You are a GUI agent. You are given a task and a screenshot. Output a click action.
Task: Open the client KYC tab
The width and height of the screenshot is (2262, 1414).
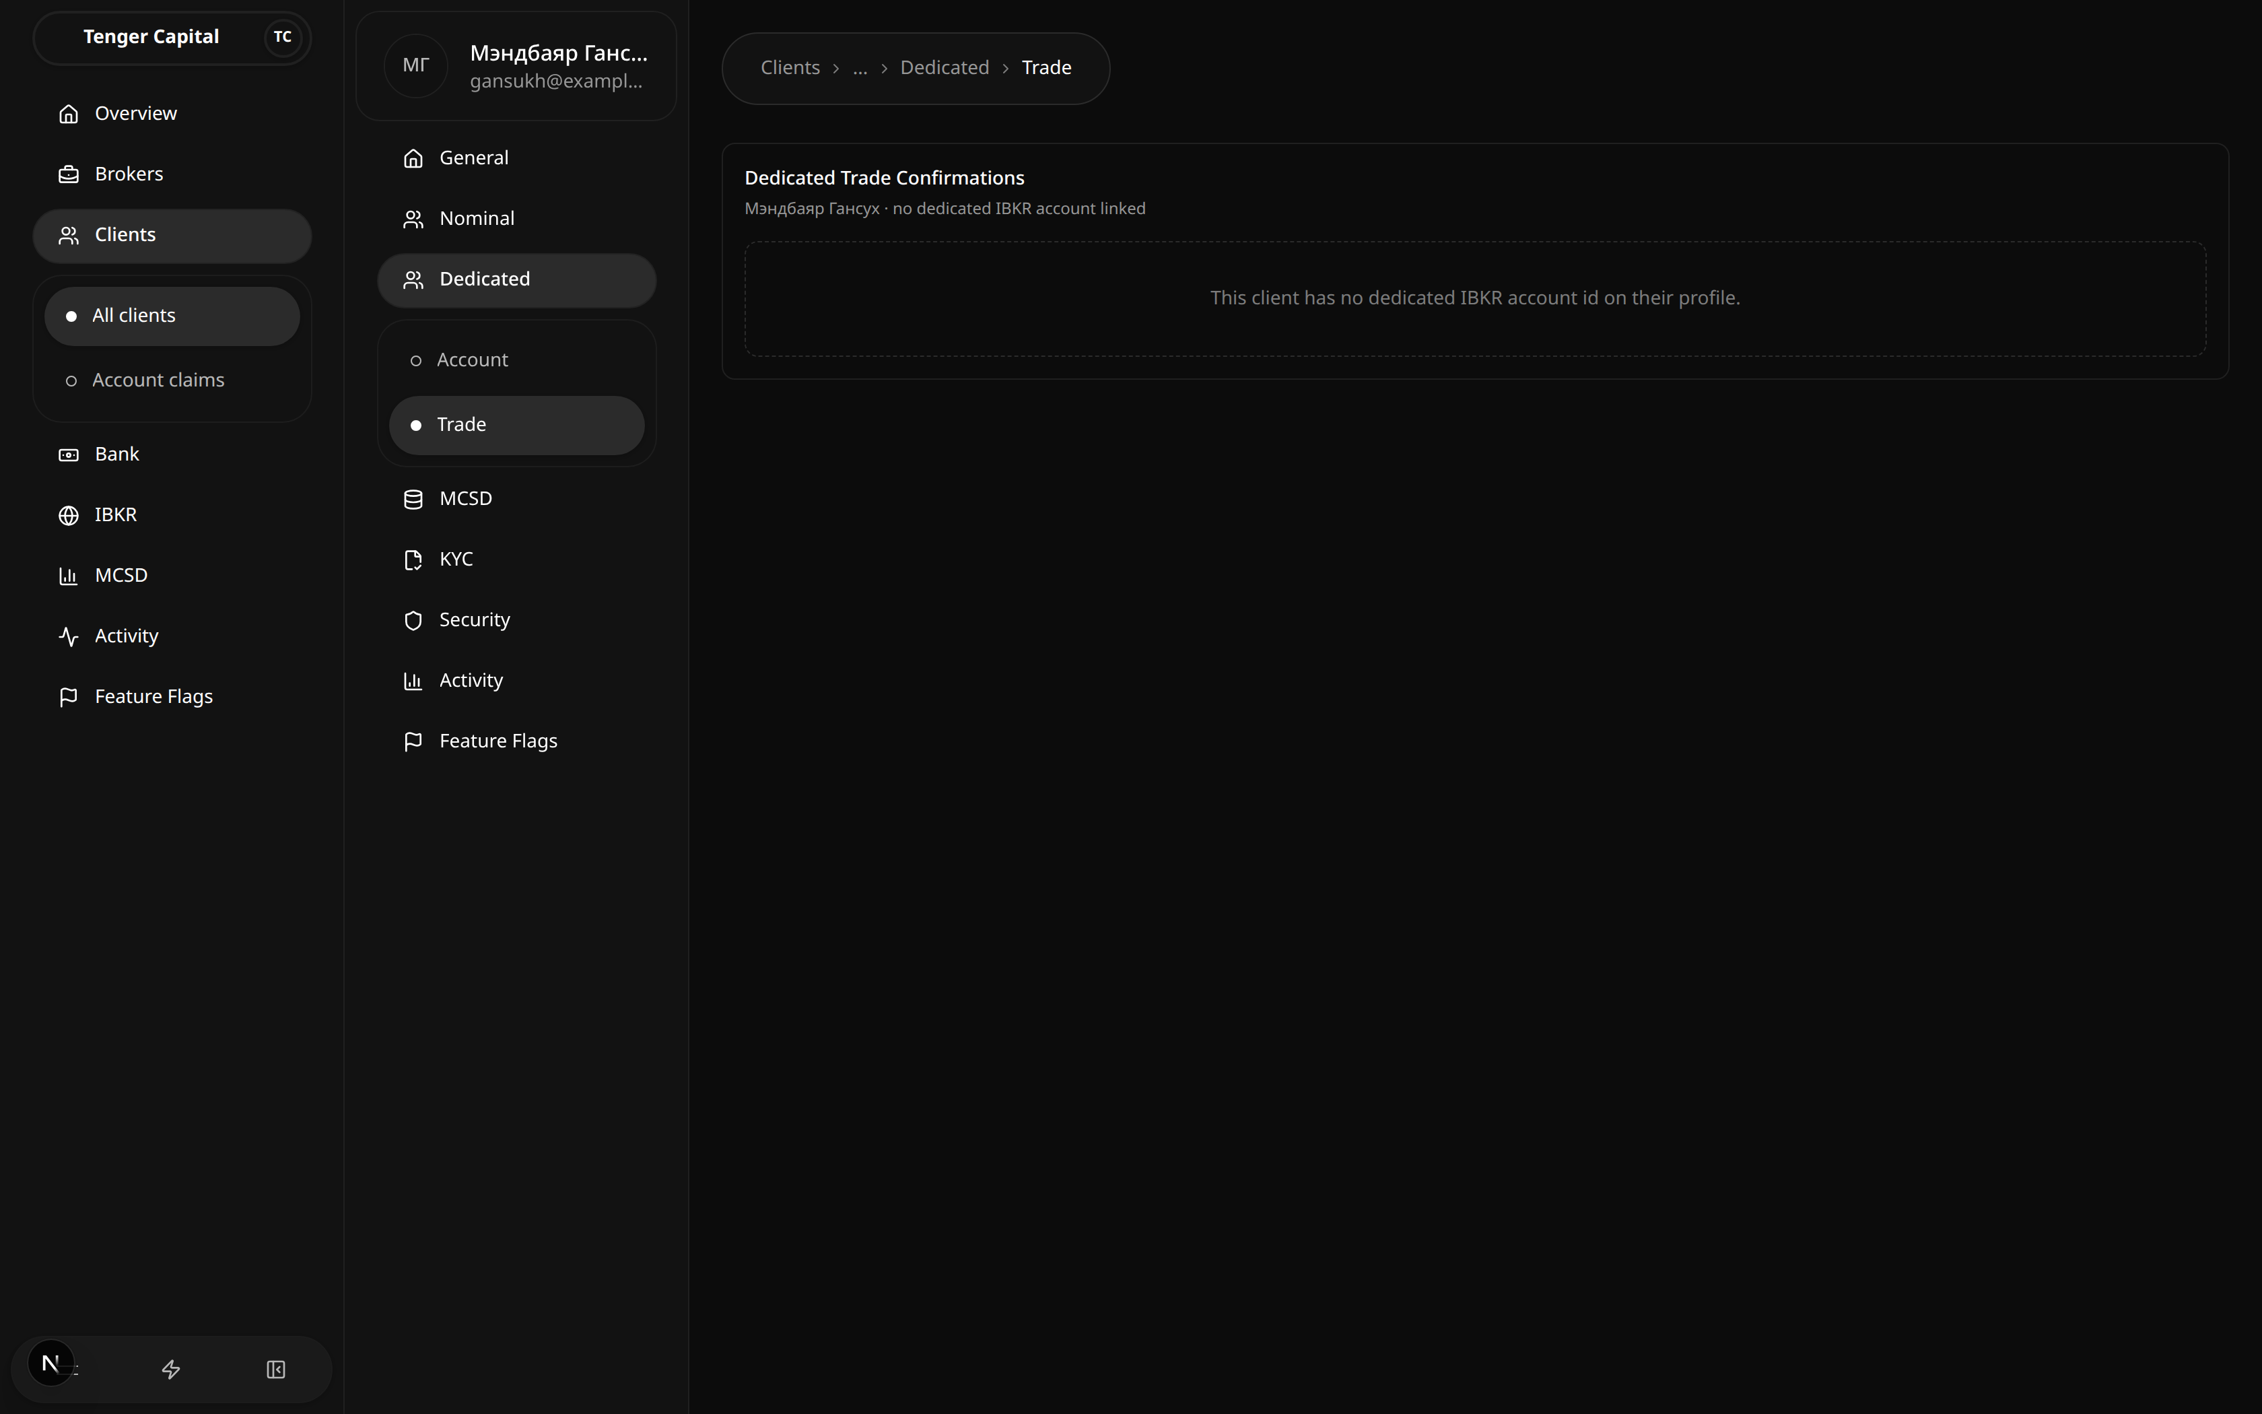517,560
